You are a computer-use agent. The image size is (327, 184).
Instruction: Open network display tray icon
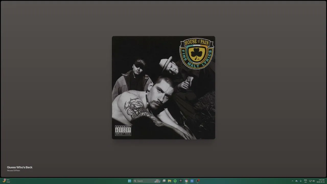tap(310, 181)
